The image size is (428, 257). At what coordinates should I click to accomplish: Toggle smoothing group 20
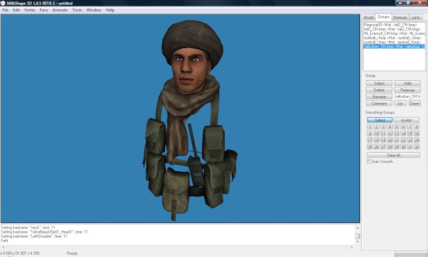390,140
